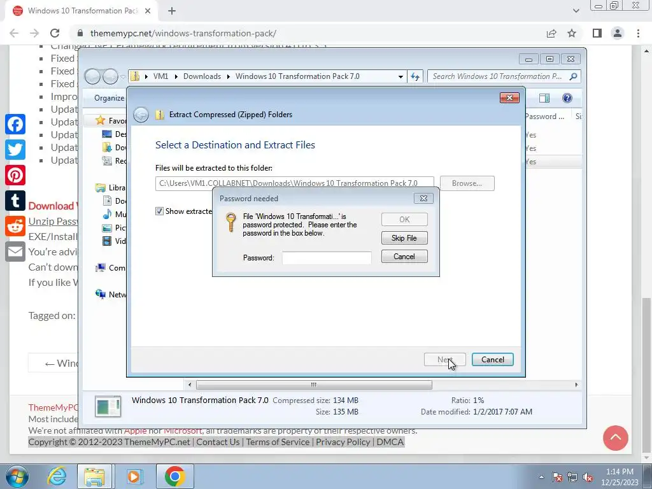Bookmark this page with star icon
Viewport: 652px width, 489px height.
(x=572, y=33)
